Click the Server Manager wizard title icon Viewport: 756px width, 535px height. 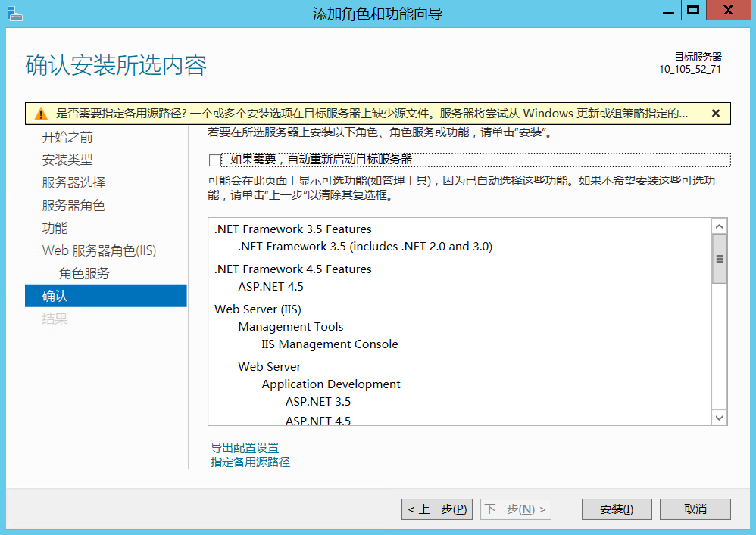click(x=15, y=14)
